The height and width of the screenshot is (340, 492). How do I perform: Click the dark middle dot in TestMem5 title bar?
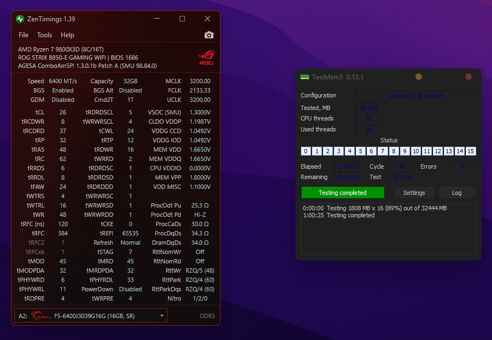pos(443,77)
